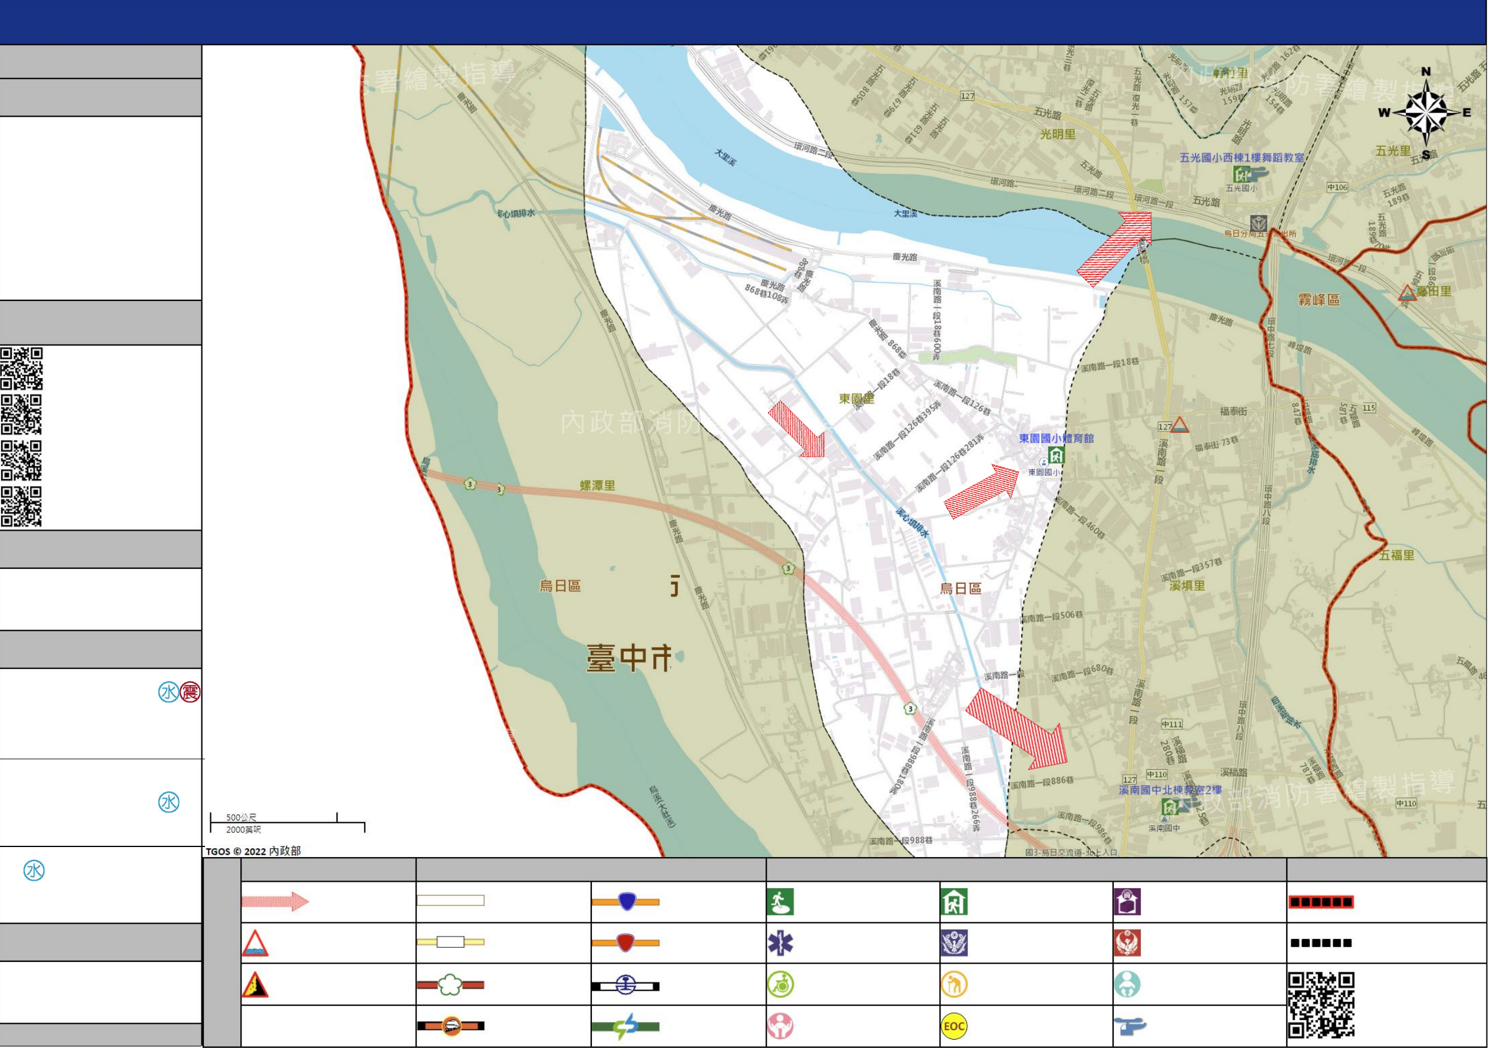The height and width of the screenshot is (1052, 1490).
Task: Click the red 震 circle icon
Action: click(x=190, y=693)
